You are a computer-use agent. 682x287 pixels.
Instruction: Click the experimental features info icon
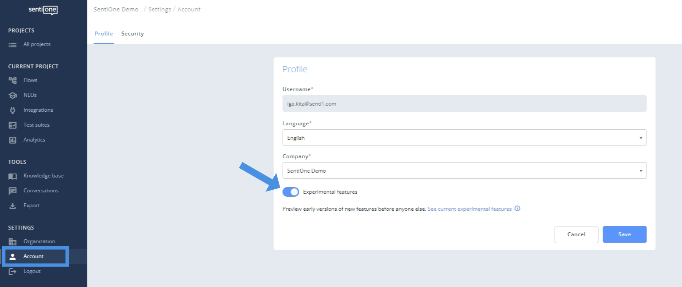click(517, 209)
